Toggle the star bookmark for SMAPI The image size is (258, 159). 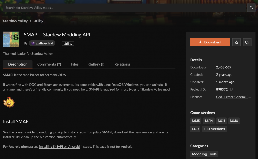(x=237, y=42)
